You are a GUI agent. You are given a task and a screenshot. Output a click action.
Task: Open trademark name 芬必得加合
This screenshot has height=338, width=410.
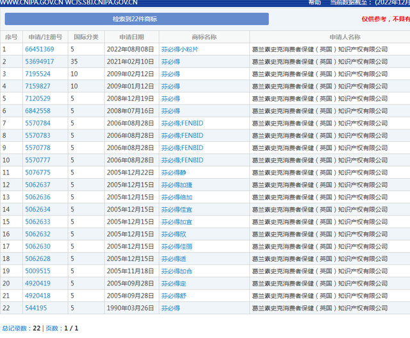(x=177, y=271)
